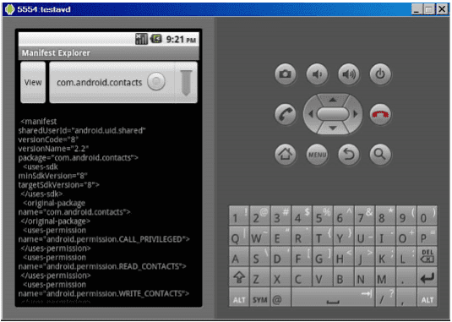The width and height of the screenshot is (452, 322).
Task: Lower volume with the volume down button
Action: point(317,74)
